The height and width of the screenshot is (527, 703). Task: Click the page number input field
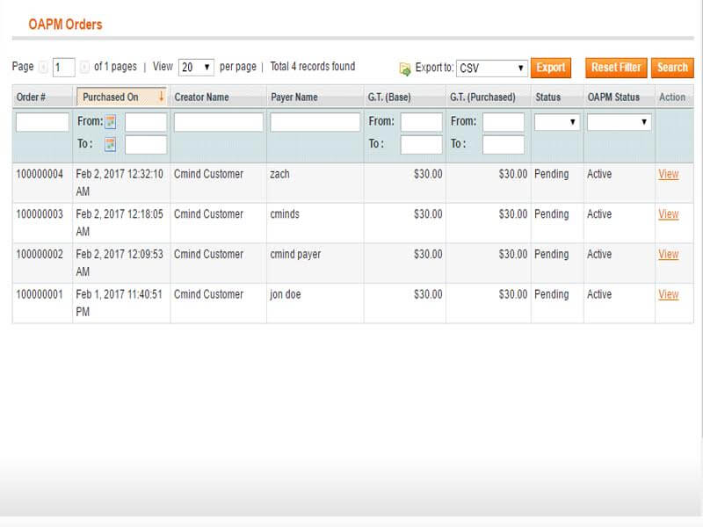[64, 68]
